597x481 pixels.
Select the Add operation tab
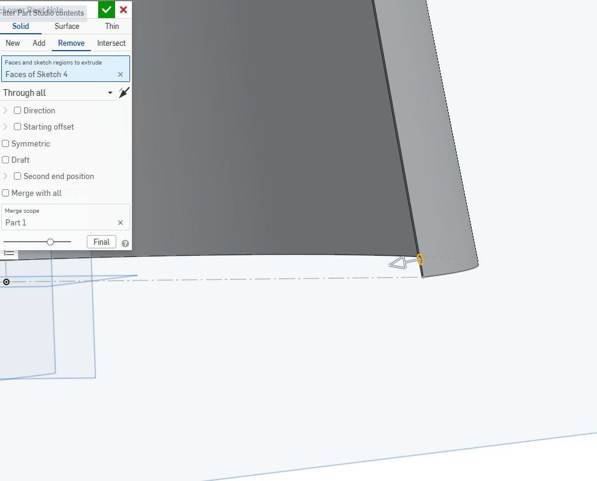pyautogui.click(x=39, y=43)
